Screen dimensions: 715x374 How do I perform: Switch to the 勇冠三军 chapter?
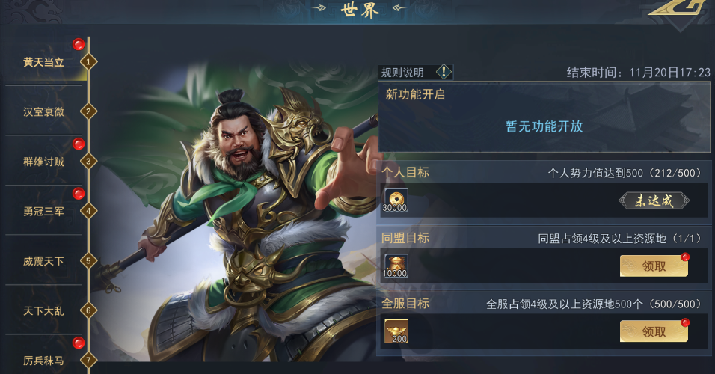click(44, 211)
